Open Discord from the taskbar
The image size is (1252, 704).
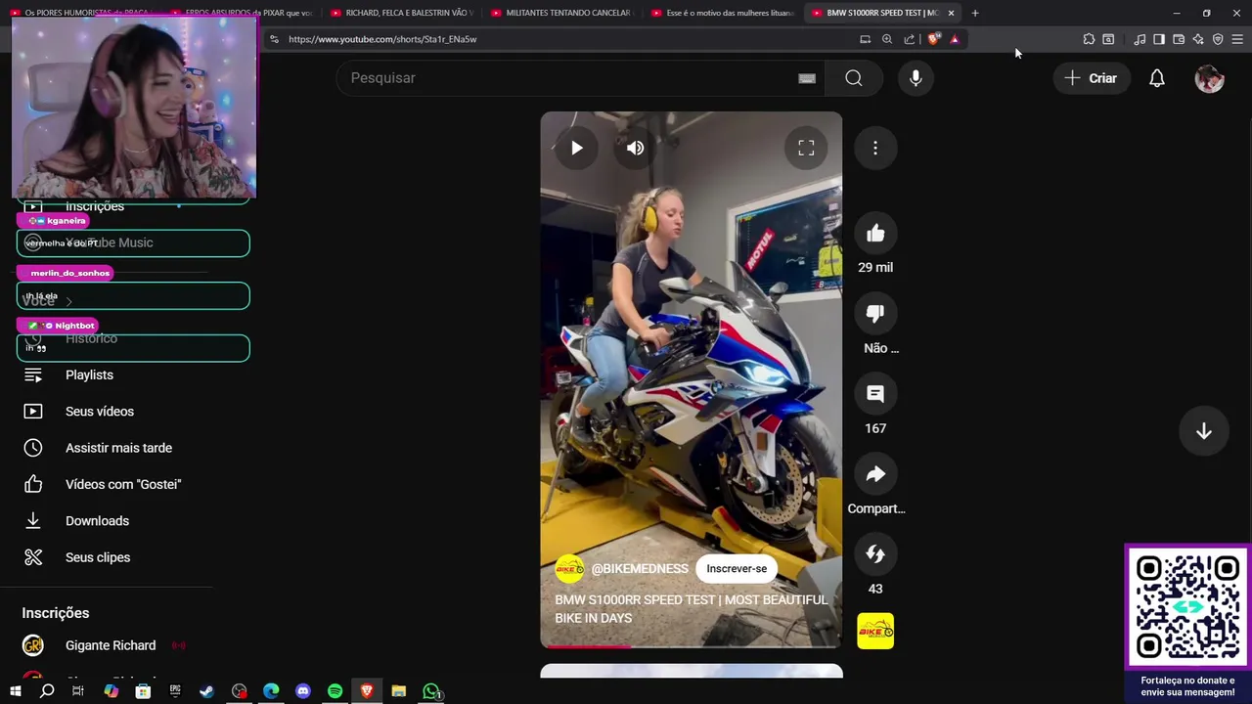303,691
